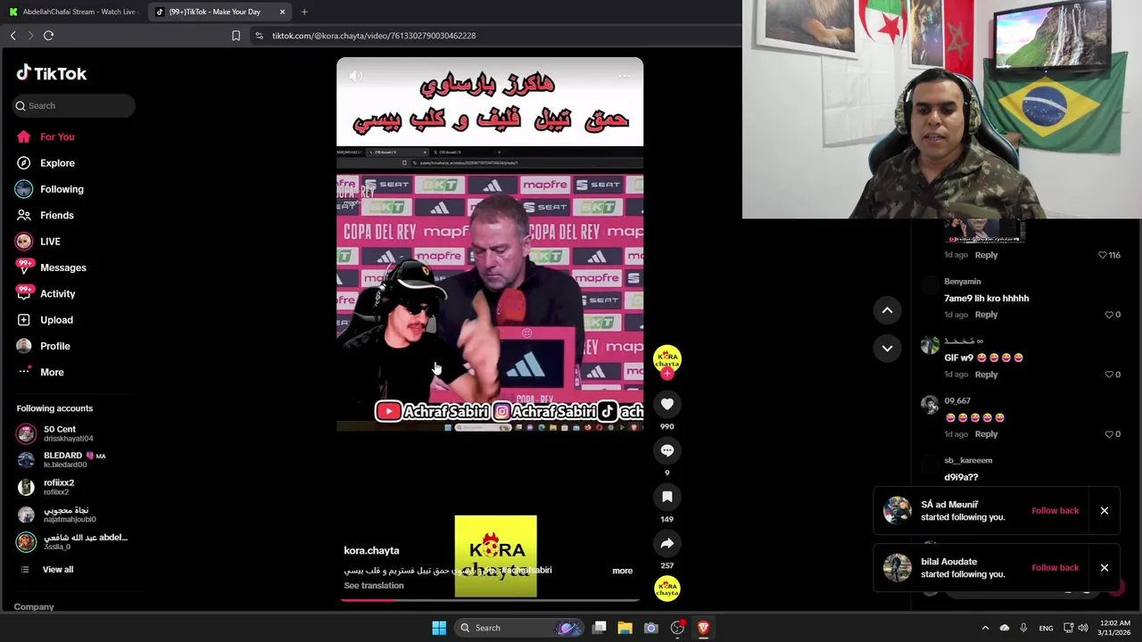
Task: Open volume control in tray
Action: tap(1083, 628)
